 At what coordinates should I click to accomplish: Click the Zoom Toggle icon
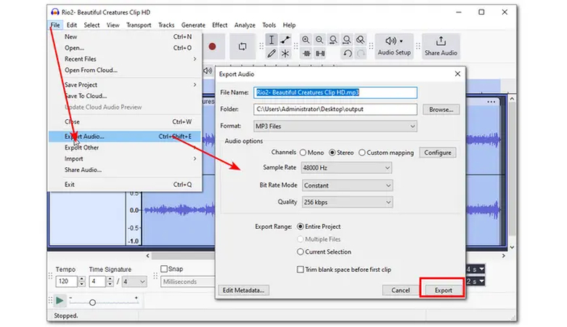tap(361, 40)
